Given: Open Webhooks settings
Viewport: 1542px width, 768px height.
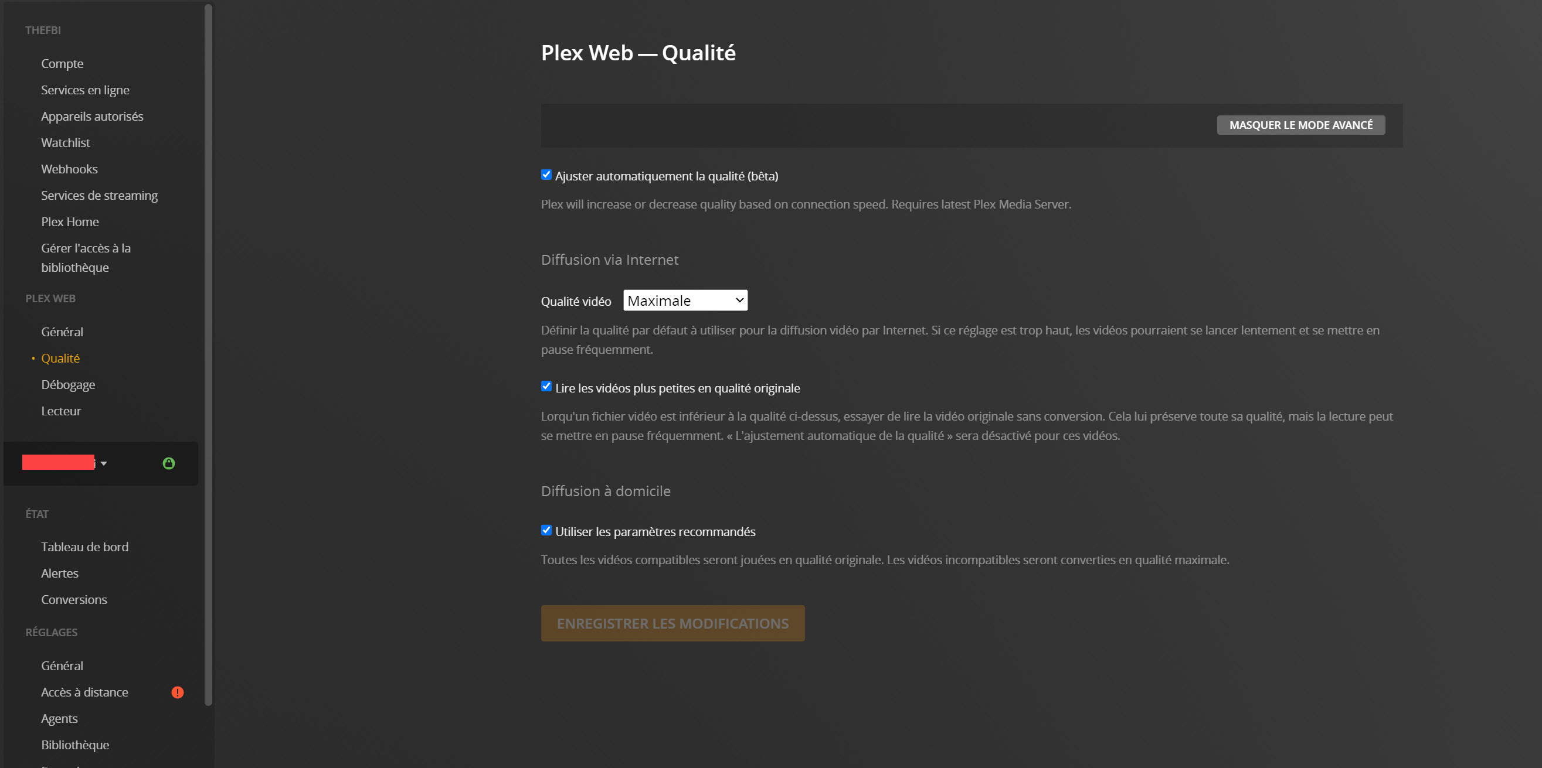Looking at the screenshot, I should (69, 169).
